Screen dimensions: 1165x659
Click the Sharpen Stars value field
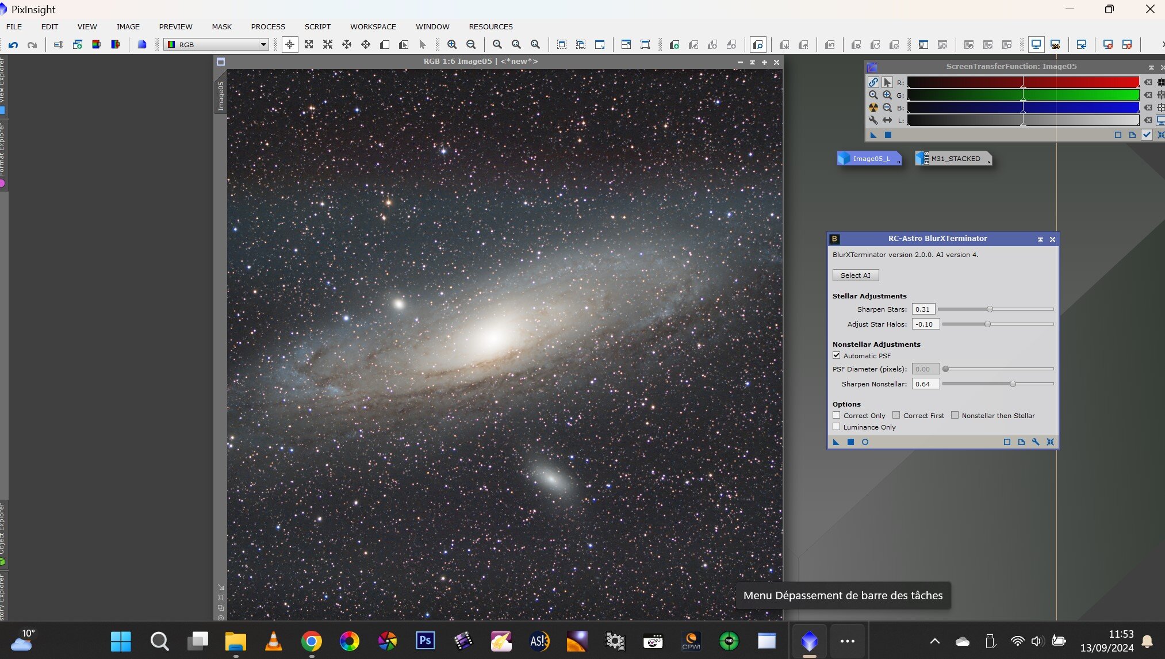pos(923,309)
